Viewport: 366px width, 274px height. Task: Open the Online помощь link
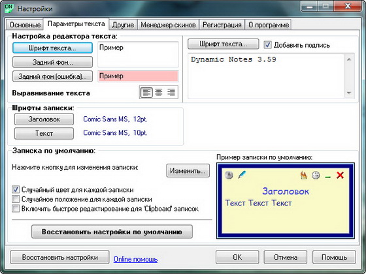coord(135,259)
